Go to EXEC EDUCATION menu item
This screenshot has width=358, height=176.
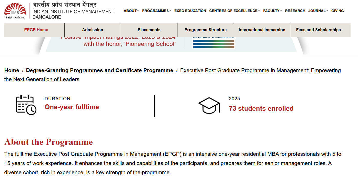click(190, 11)
